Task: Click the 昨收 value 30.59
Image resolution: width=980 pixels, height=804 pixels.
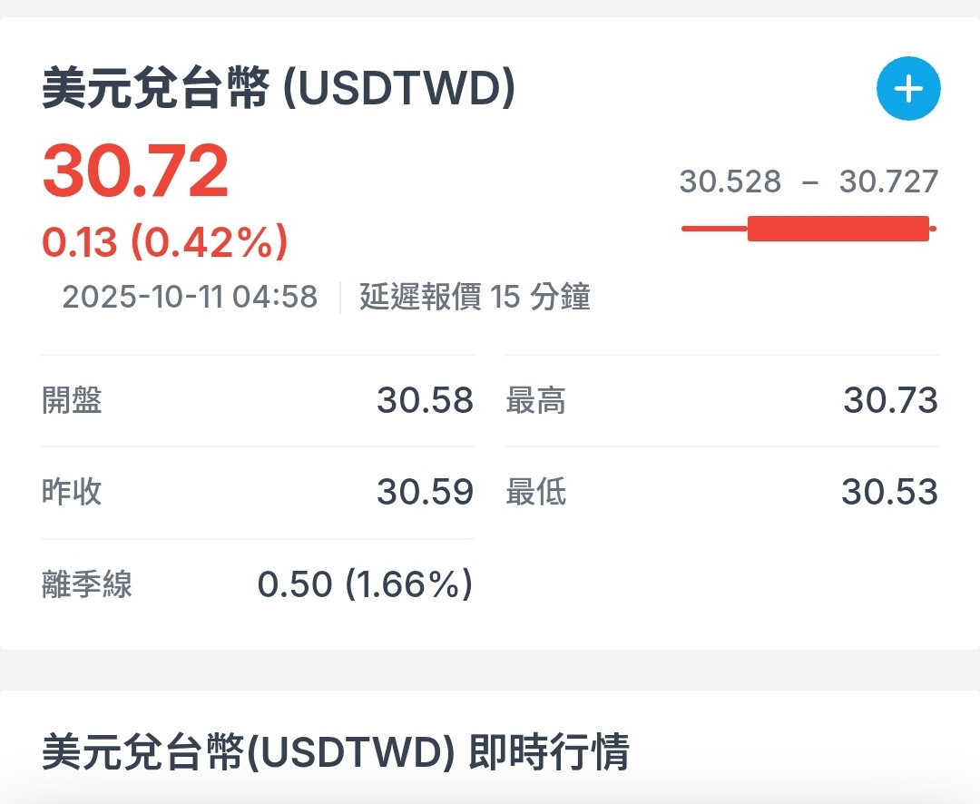Action: click(x=425, y=492)
